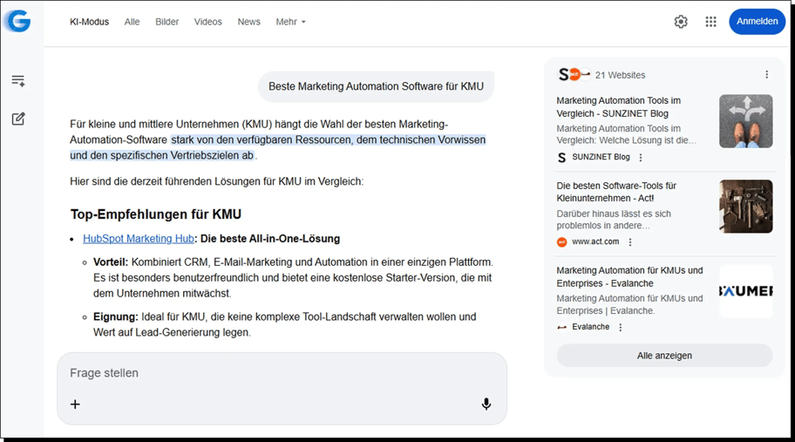Activate the microphone voice input

(x=486, y=404)
